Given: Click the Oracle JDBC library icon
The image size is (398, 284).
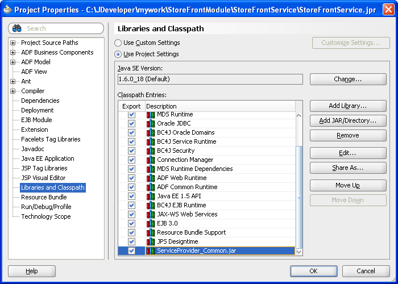Looking at the screenshot, I should pos(151,123).
